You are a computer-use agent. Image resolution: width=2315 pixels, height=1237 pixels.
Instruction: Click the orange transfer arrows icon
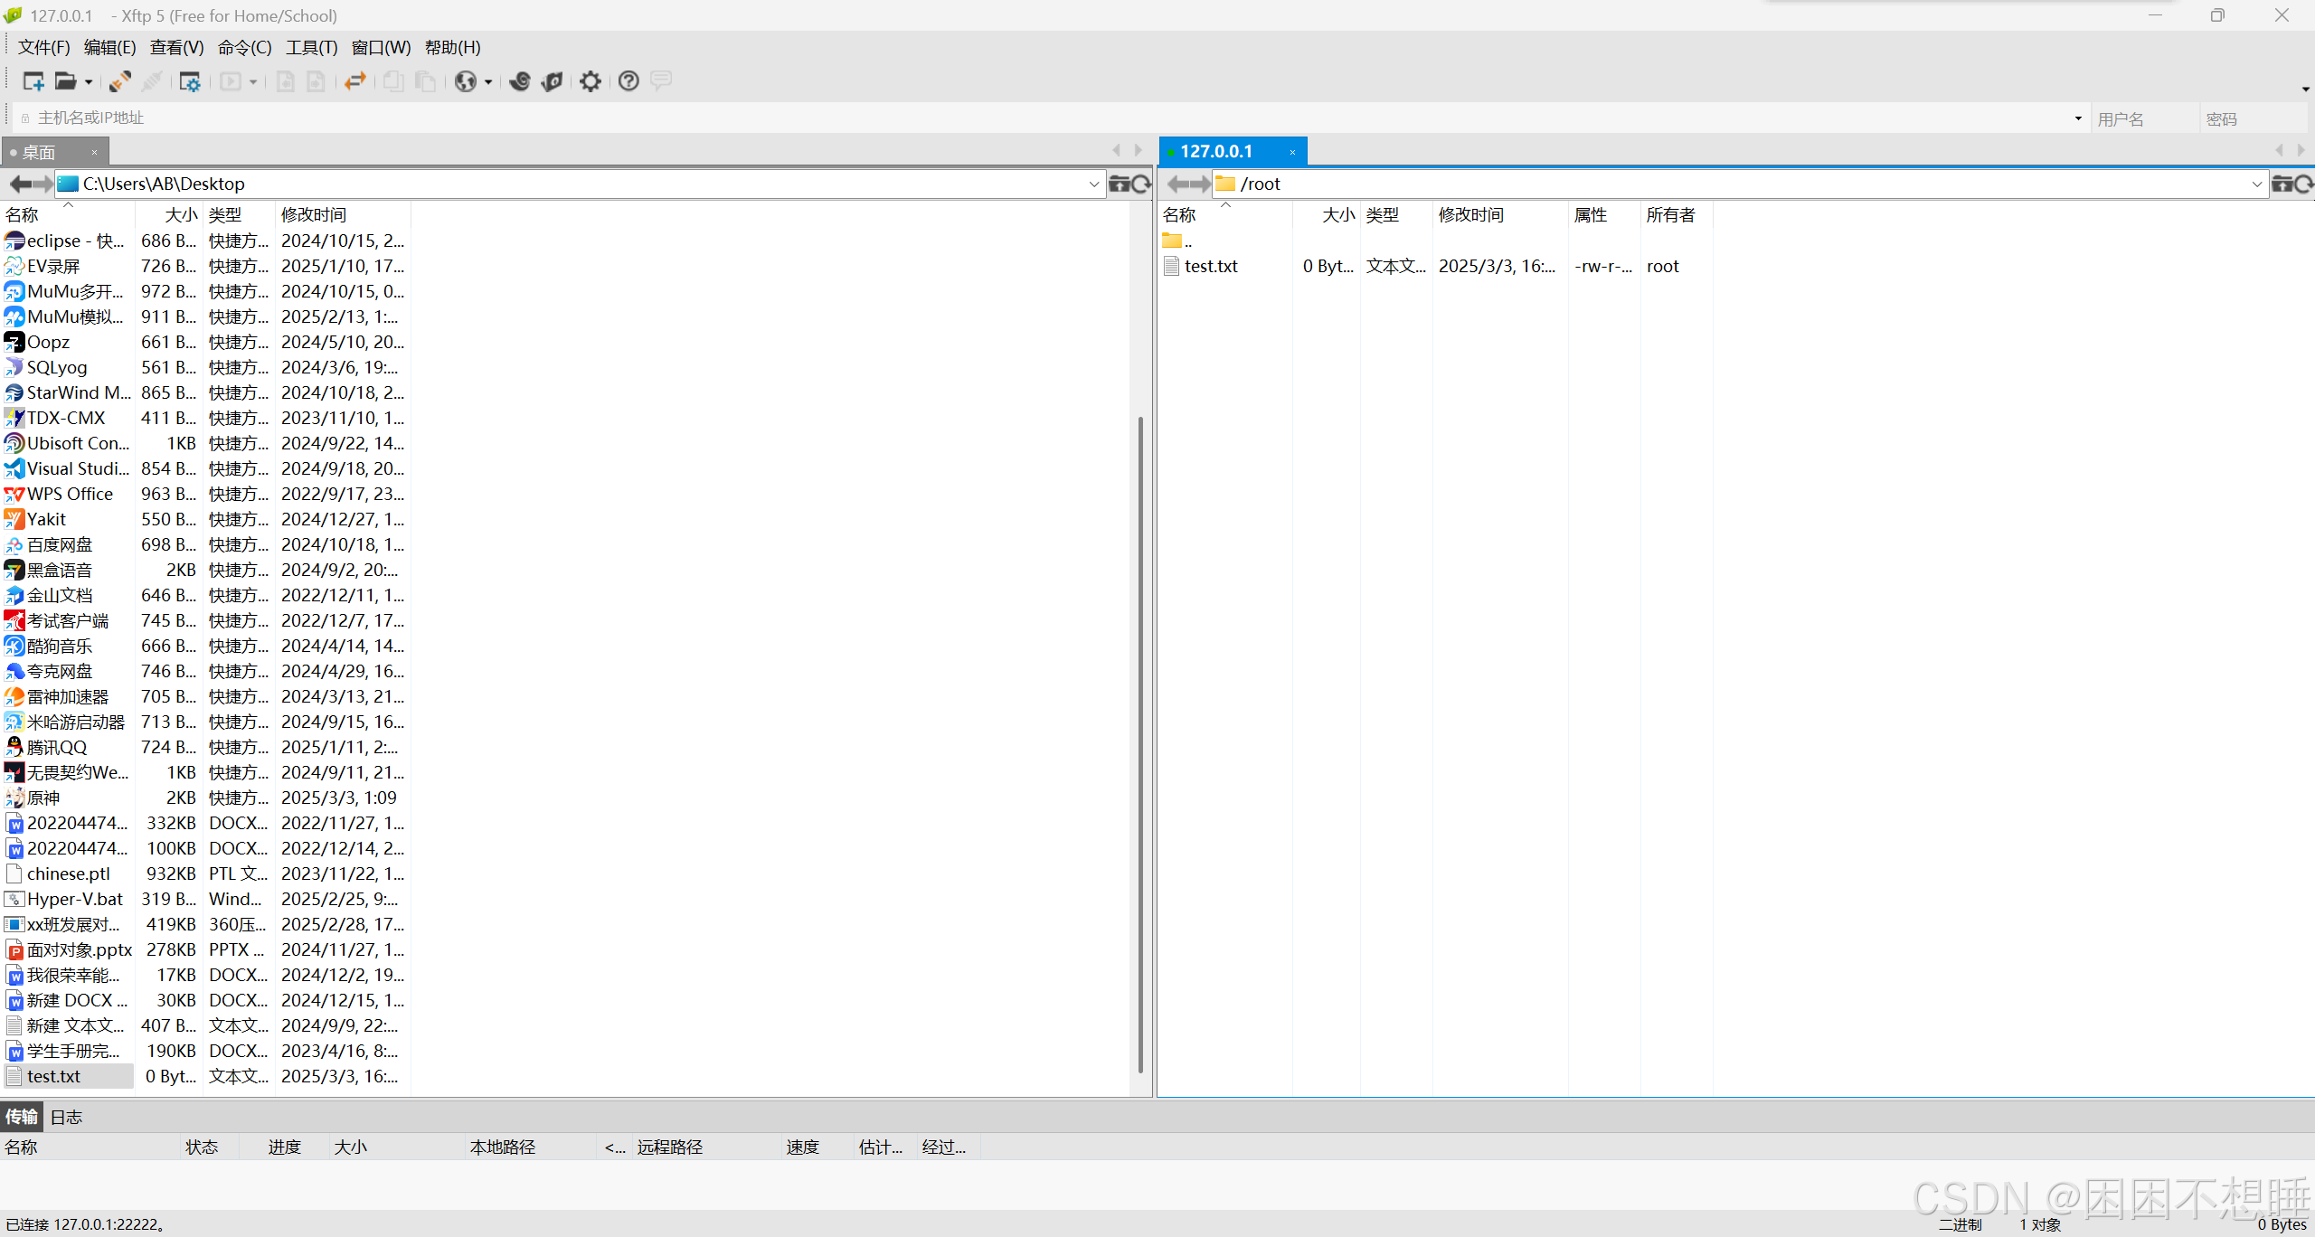click(x=355, y=81)
